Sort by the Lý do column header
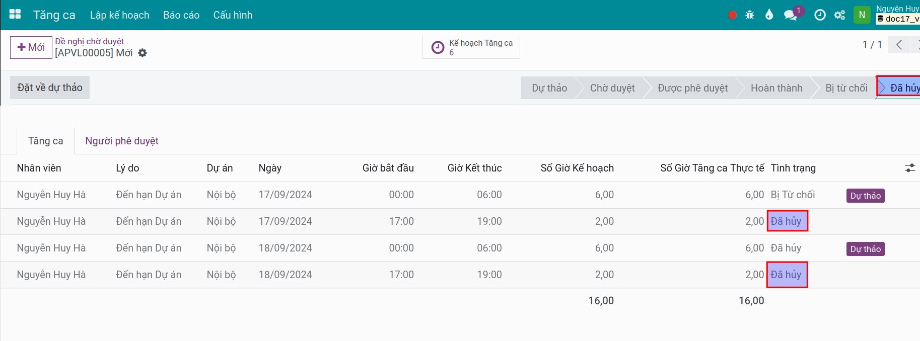This screenshot has height=341, width=920. point(127,168)
